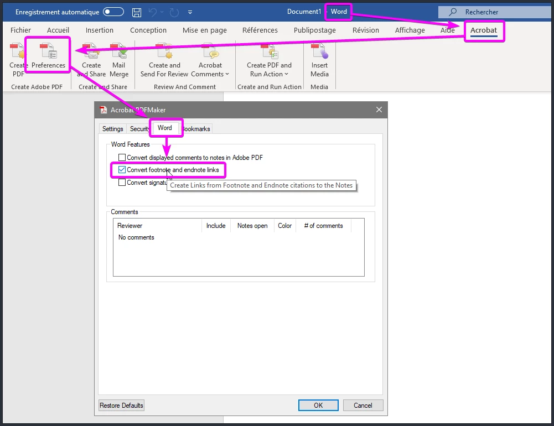Open the Mise en page tab

coord(205,30)
